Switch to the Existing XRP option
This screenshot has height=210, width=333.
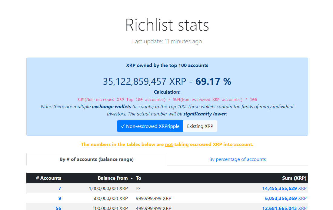[200, 126]
